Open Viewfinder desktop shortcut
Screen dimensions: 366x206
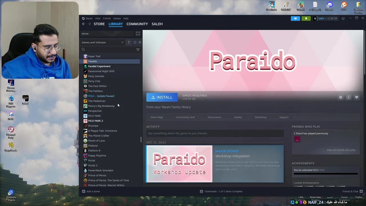271,6
